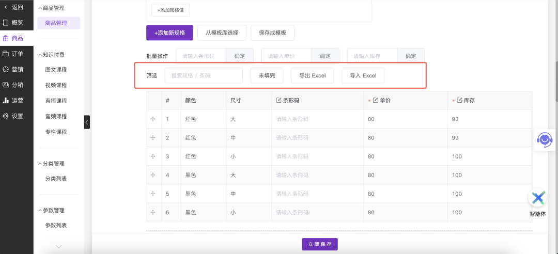Open 直播课程 menu item
Image resolution: width=558 pixels, height=254 pixels.
(x=56, y=101)
